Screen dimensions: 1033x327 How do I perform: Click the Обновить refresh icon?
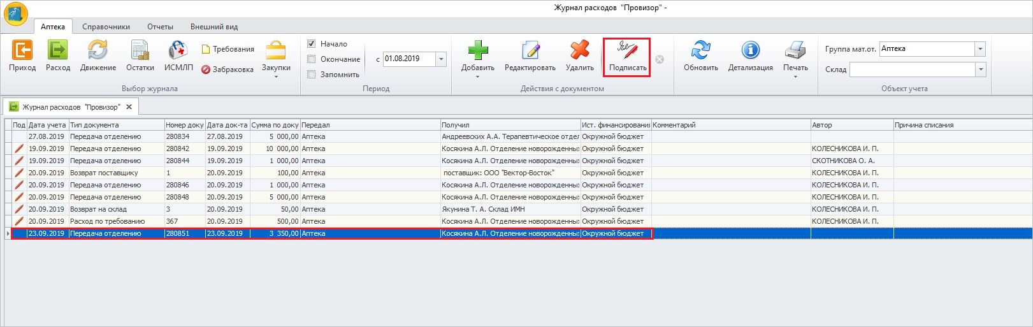(700, 51)
